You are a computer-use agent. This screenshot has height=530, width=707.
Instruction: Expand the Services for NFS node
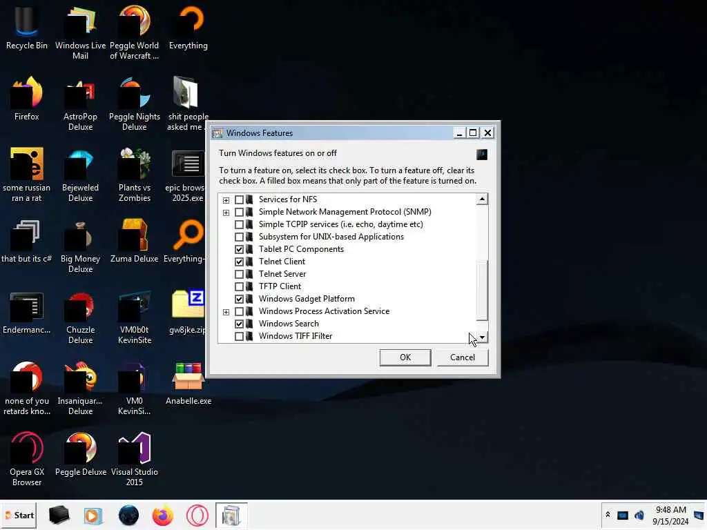[x=226, y=200]
